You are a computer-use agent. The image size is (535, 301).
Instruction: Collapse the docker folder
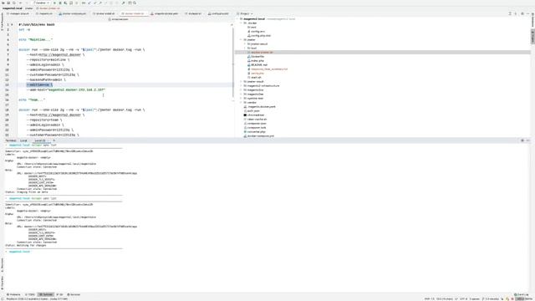242,23
